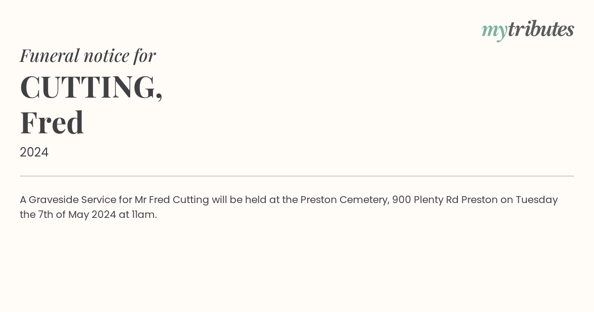Click the '11am' time text
The height and width of the screenshot is (312, 594).
144,215
